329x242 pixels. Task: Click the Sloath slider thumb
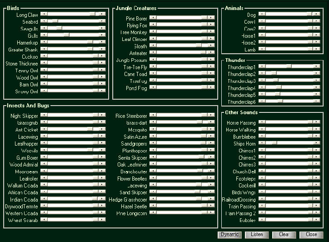[199, 45]
